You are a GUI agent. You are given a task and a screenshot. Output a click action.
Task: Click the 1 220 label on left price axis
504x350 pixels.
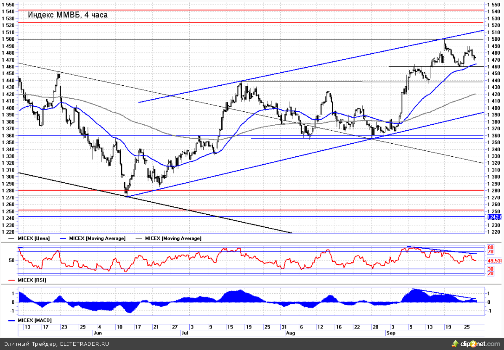coord(8,232)
